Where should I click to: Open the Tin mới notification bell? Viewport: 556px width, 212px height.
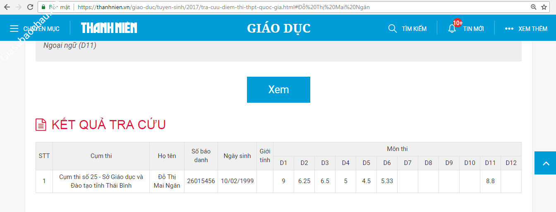click(452, 28)
